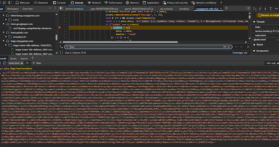Collapse fafvertizing.crazygames.com domain

coord(4,15)
